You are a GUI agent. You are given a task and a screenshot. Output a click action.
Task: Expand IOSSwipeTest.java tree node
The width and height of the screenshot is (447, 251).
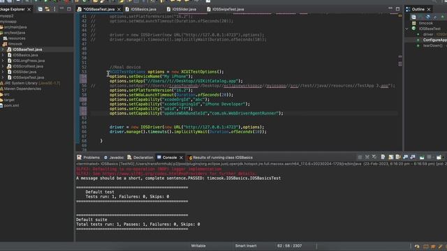(x=3, y=77)
